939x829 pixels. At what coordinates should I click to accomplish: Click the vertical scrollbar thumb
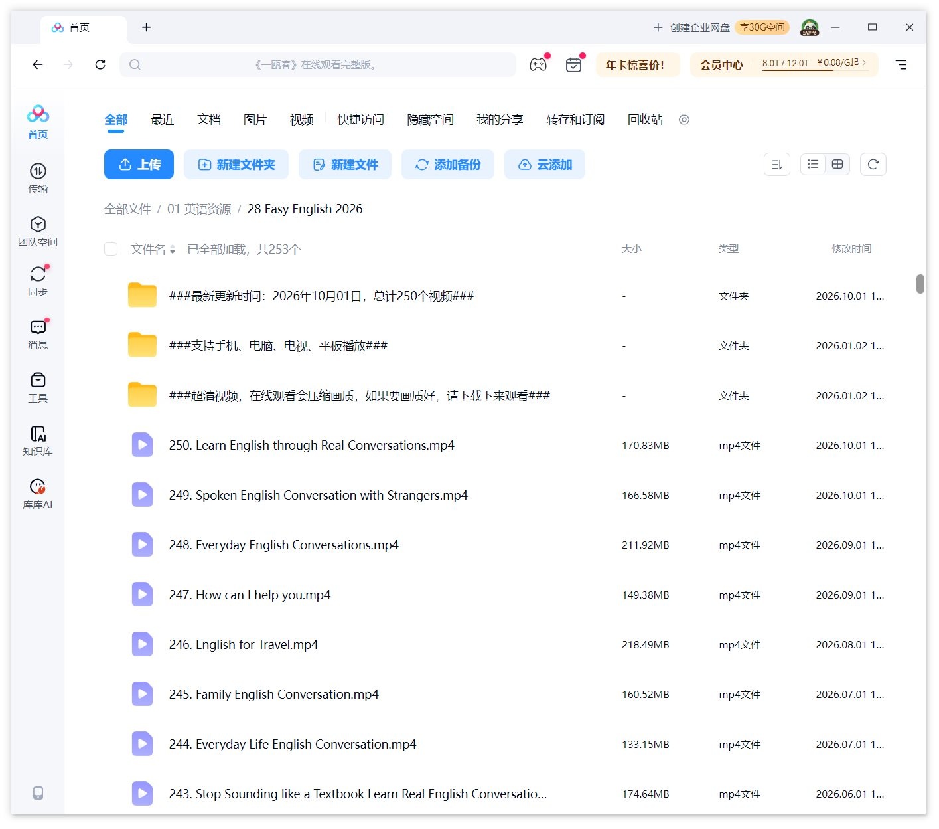click(920, 284)
